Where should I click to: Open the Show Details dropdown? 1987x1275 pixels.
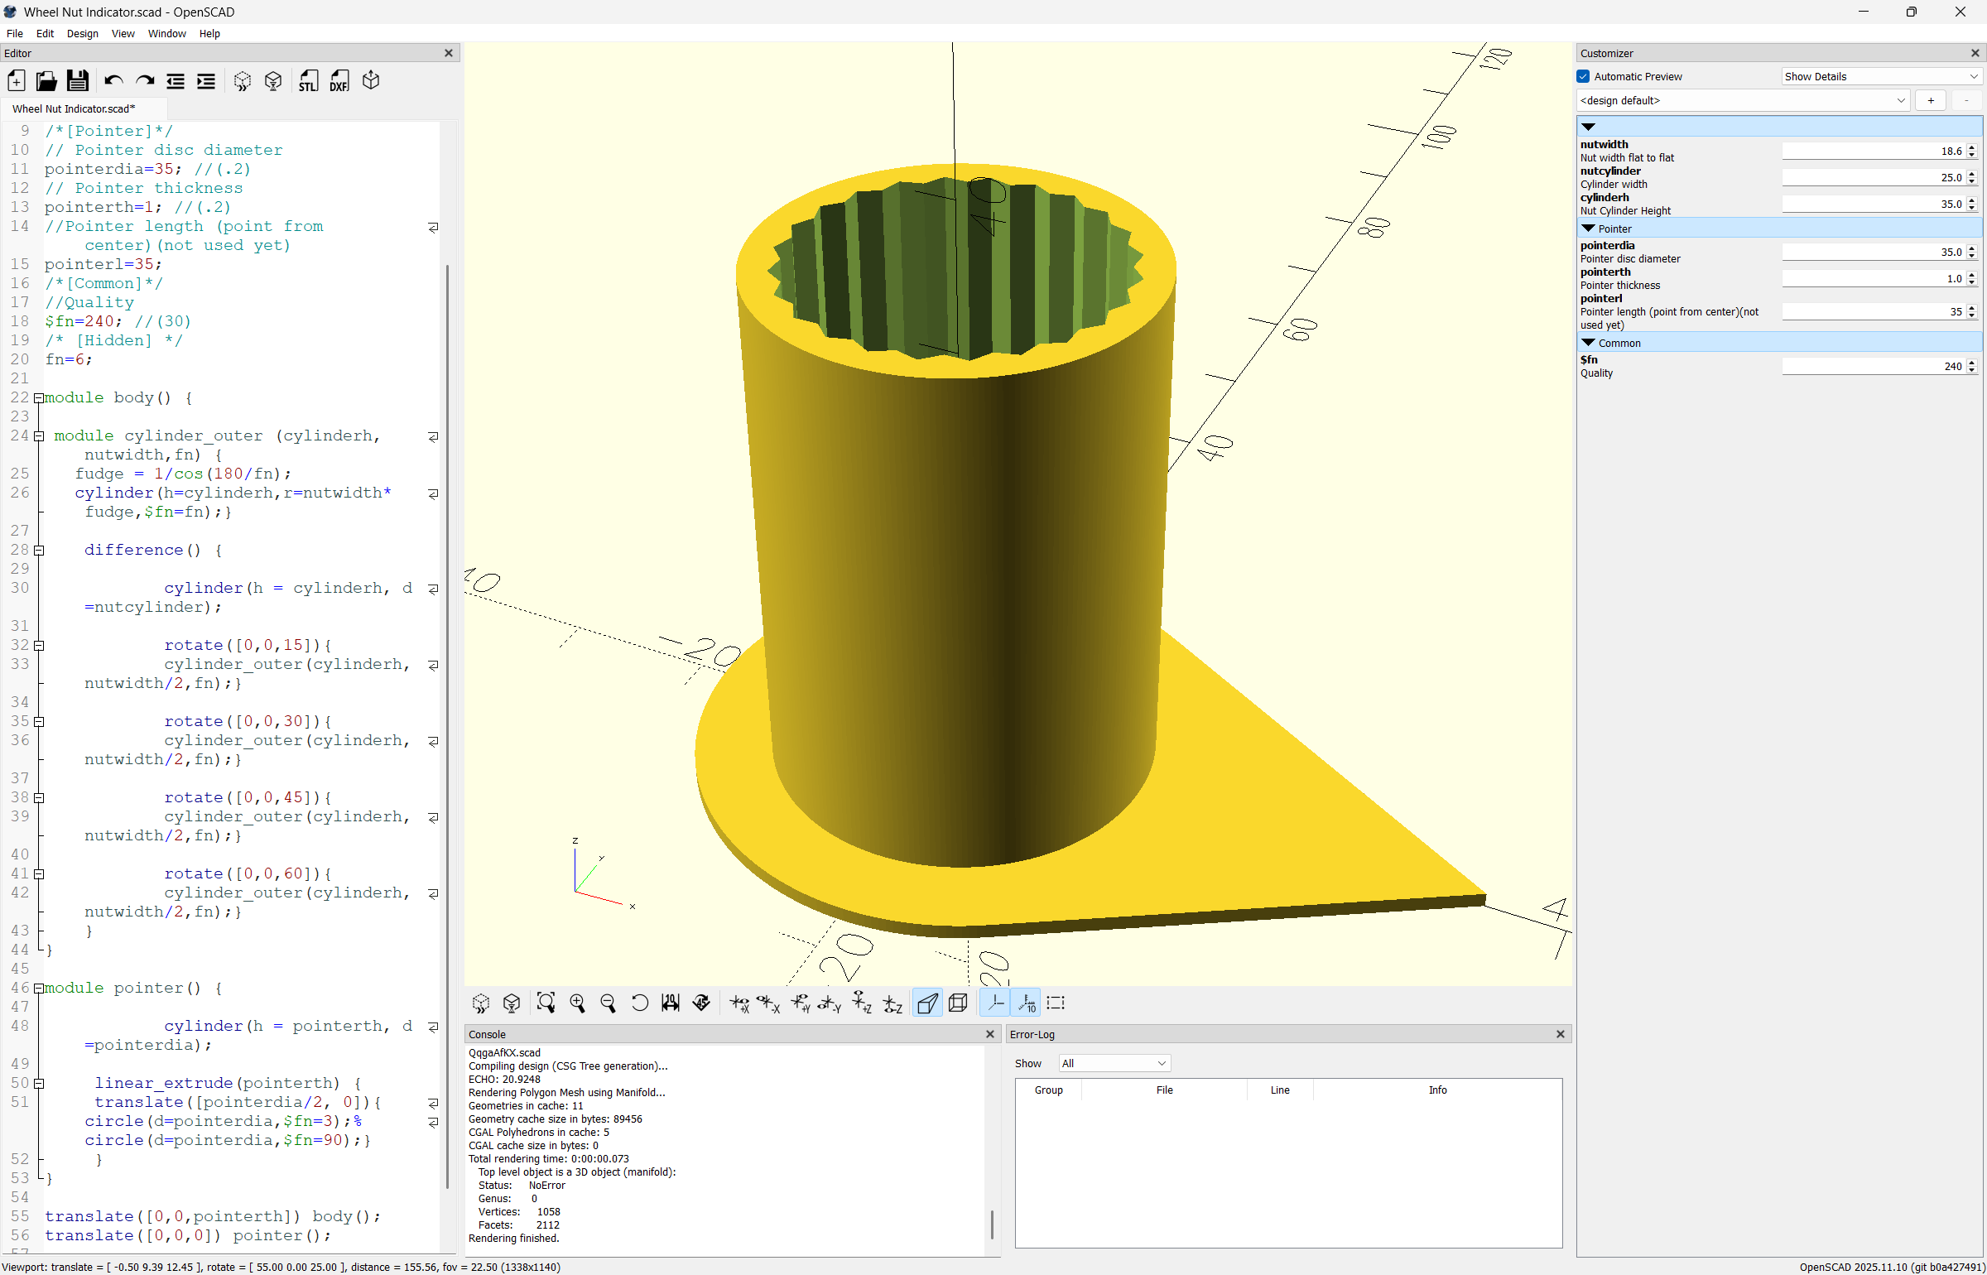(1881, 76)
